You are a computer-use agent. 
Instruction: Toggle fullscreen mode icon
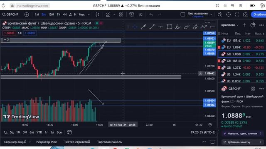[x=237, y=14]
